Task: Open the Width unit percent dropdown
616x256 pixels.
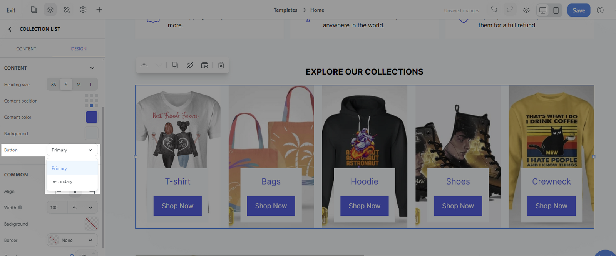Action: coord(83,208)
